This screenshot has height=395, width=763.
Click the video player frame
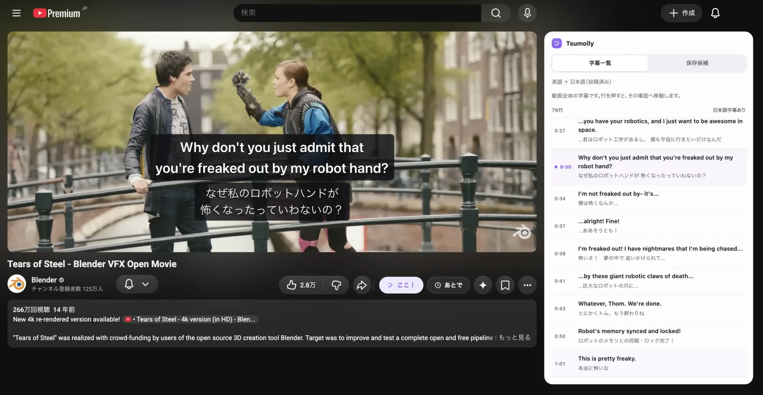click(272, 142)
